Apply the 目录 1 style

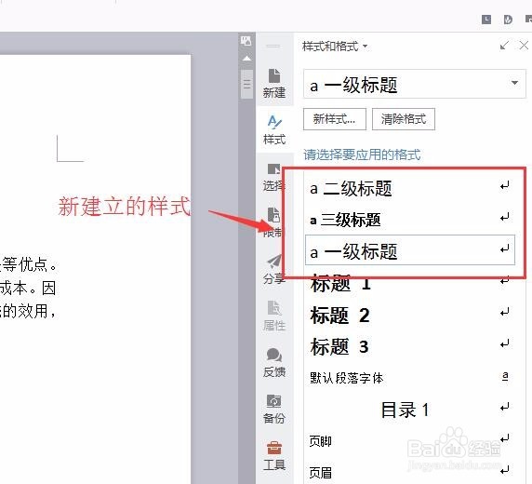click(410, 409)
